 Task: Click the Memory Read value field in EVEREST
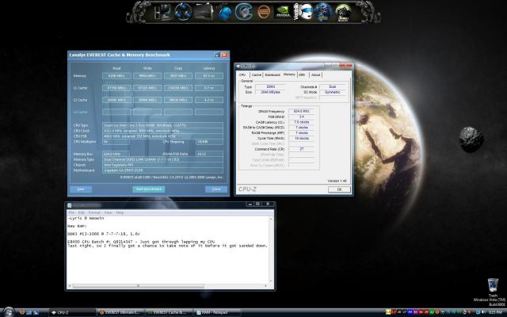click(x=116, y=76)
